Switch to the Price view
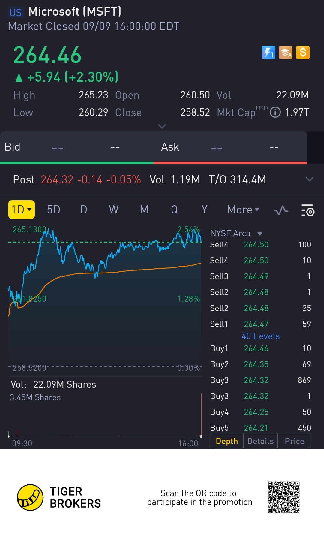This screenshot has height=546, width=324. click(x=294, y=441)
